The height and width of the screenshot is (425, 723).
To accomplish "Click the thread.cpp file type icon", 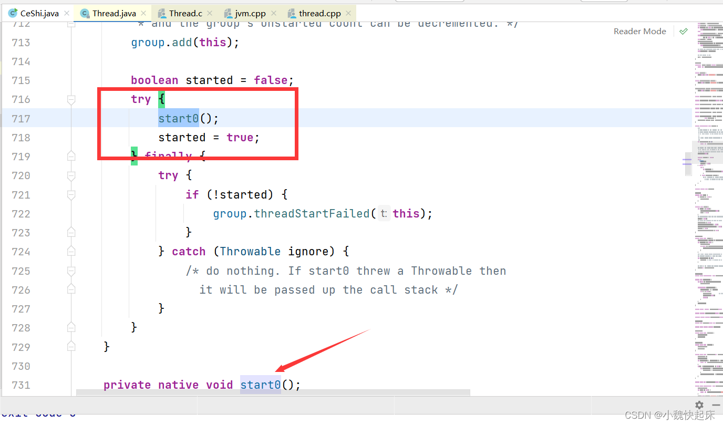I will 292,13.
